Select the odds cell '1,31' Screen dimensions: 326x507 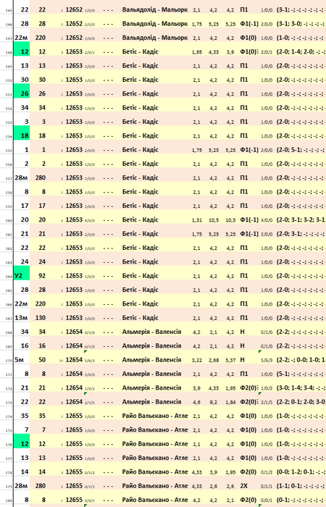(x=196, y=220)
